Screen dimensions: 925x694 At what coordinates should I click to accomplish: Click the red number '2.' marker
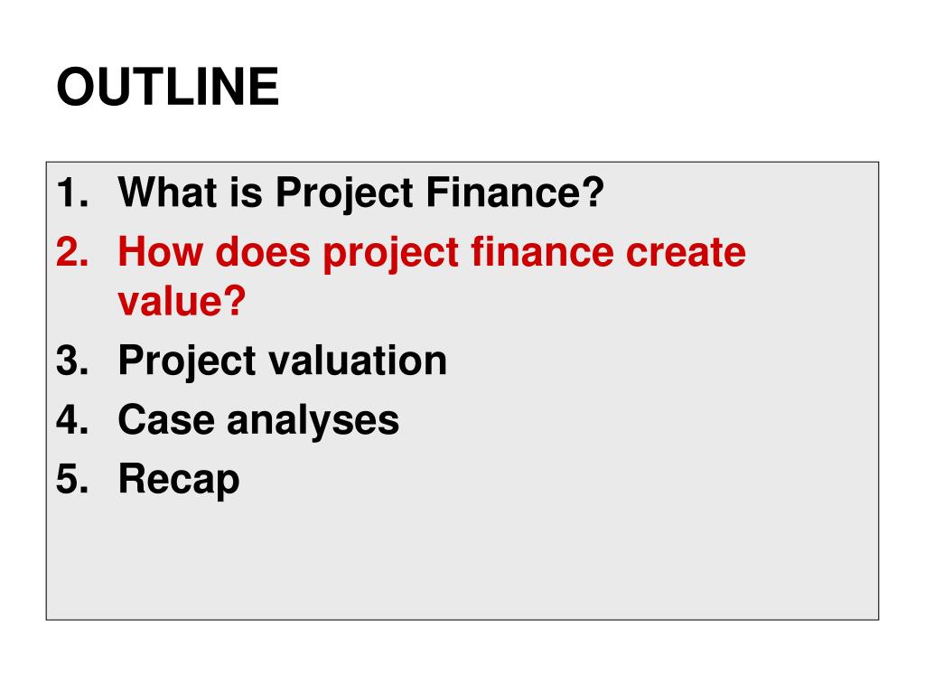[72, 253]
